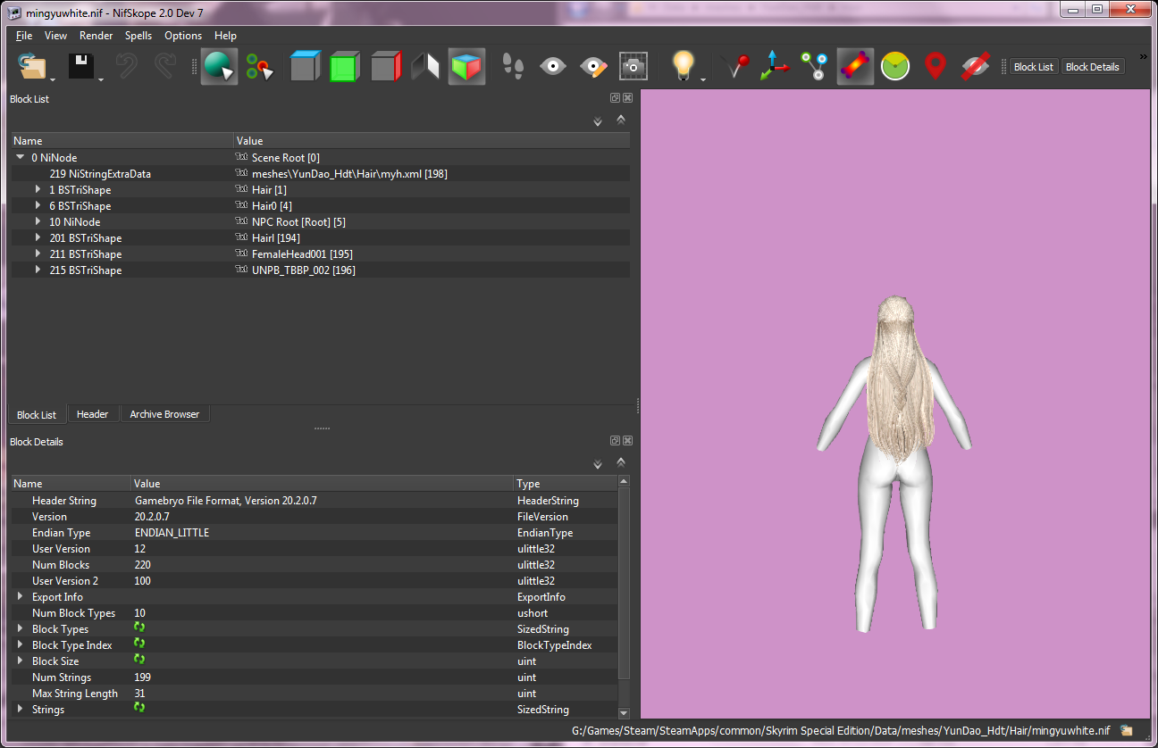Toggle the show axes icon
Screen dimensions: 1158x748
(775, 67)
